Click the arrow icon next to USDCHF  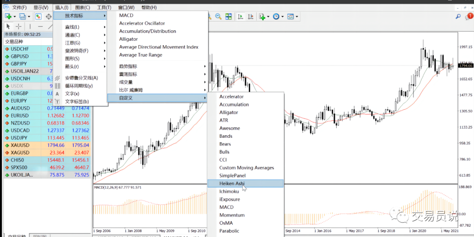(x=7, y=49)
